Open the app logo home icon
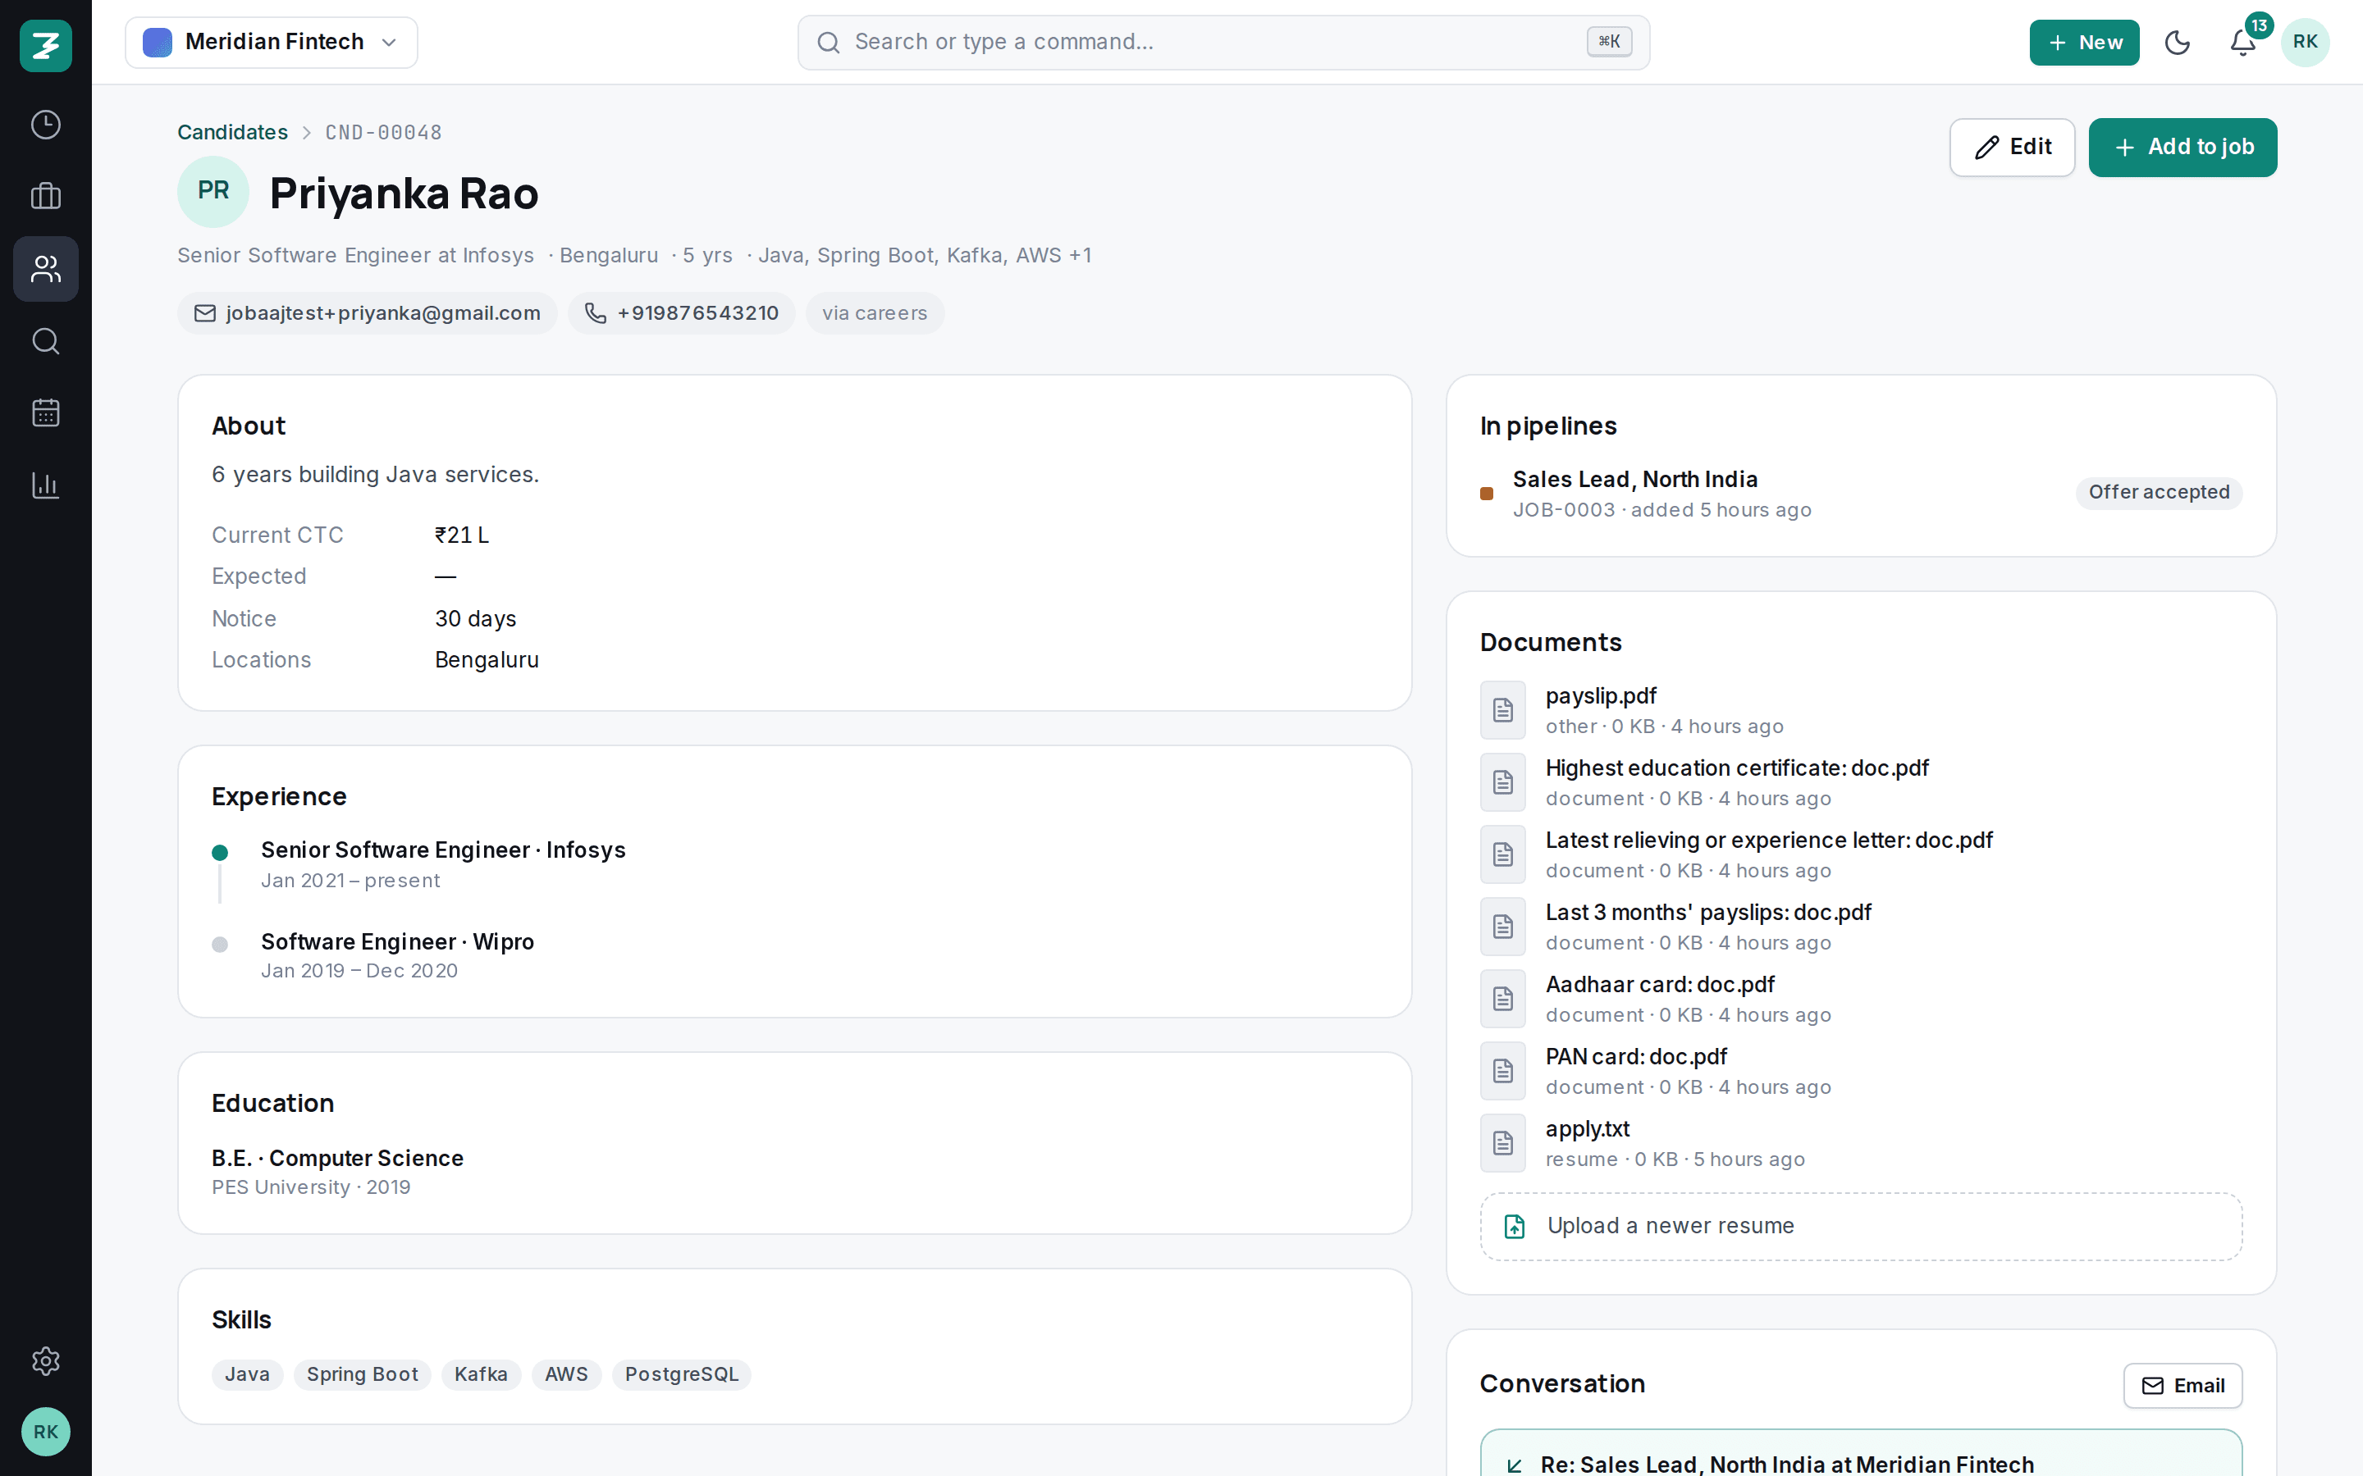Image resolution: width=2363 pixels, height=1476 pixels. (46, 45)
